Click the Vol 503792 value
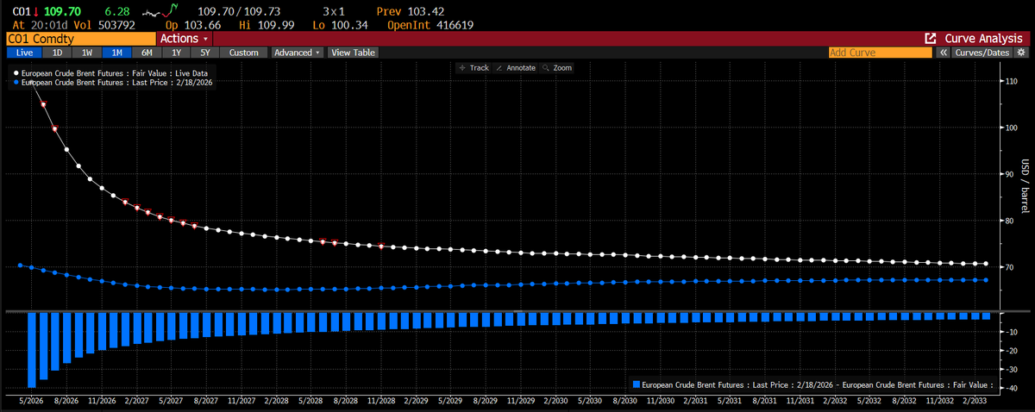The width and height of the screenshot is (1035, 412). [105, 26]
